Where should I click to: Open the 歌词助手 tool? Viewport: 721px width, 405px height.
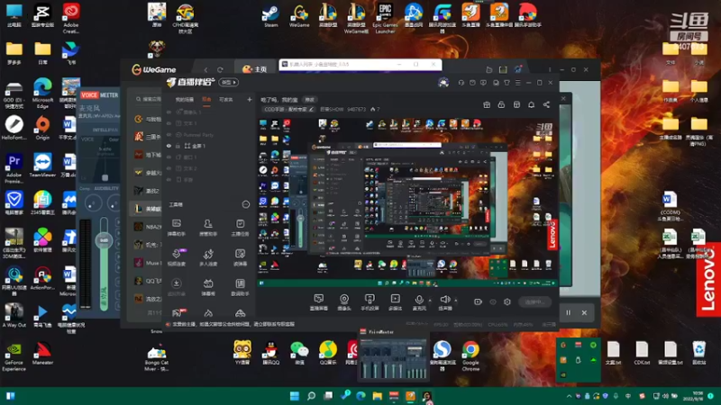240,287
